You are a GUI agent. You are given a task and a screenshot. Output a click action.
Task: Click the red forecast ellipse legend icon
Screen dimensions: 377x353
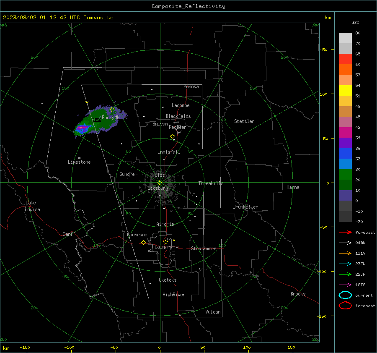pos(345,306)
